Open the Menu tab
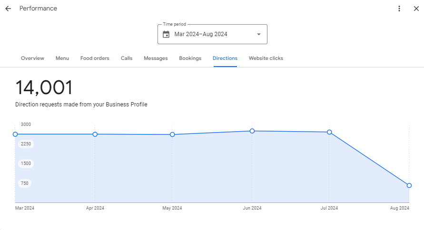The image size is (424, 230). pos(62,58)
